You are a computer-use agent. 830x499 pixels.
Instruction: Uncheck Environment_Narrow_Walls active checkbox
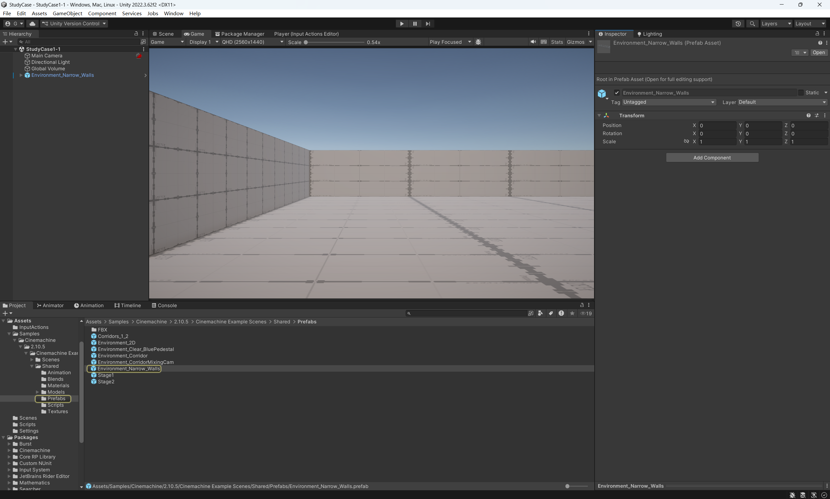(617, 93)
